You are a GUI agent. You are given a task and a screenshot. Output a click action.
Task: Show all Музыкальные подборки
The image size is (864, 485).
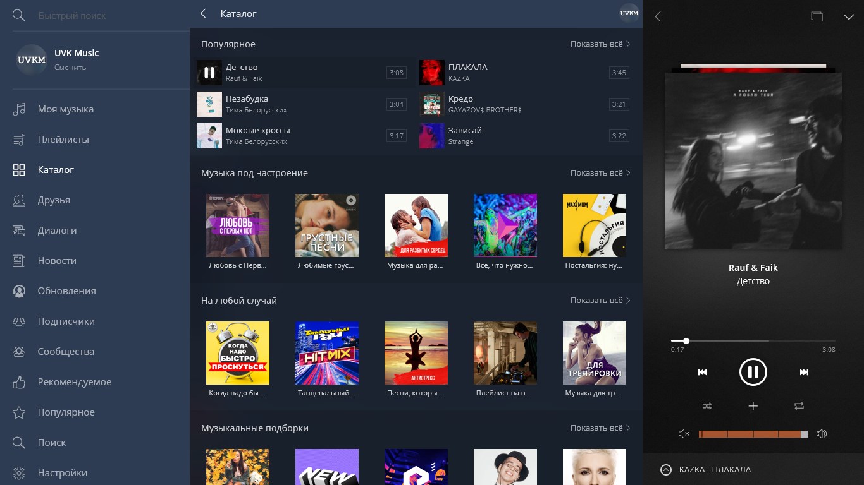[x=600, y=428]
